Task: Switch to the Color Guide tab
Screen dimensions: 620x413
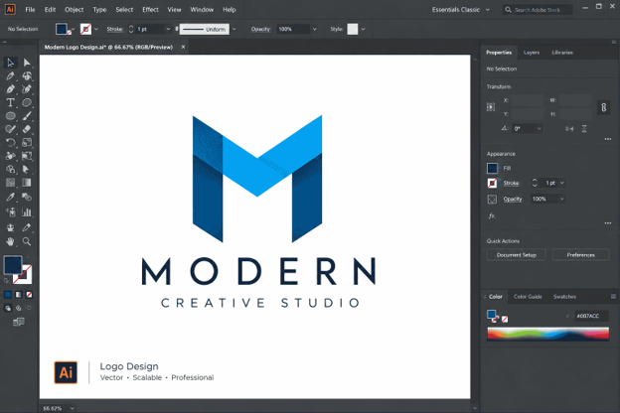Action: 528,297
